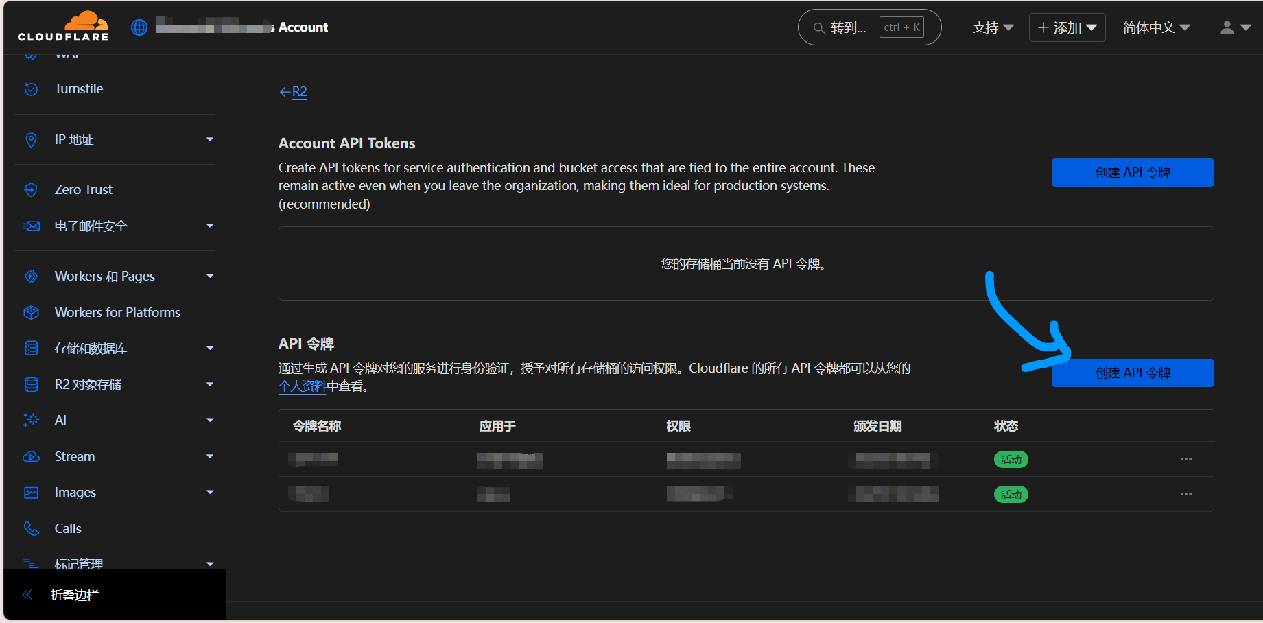
Task: Click the Cloudflare logo
Action: click(x=63, y=27)
